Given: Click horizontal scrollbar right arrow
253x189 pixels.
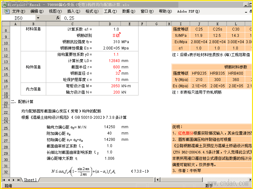Looking at the screenshot, I should click(250, 180).
